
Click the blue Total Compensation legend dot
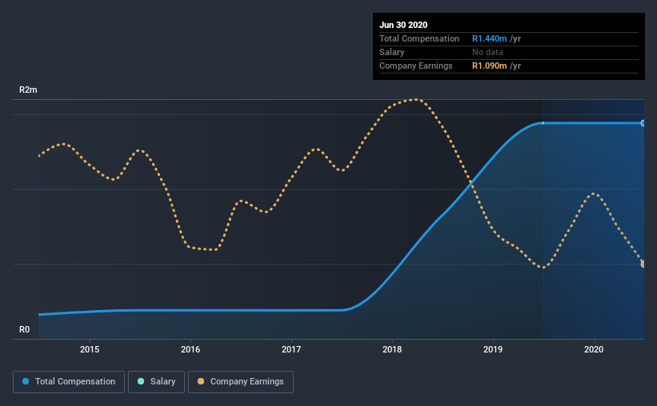point(26,381)
